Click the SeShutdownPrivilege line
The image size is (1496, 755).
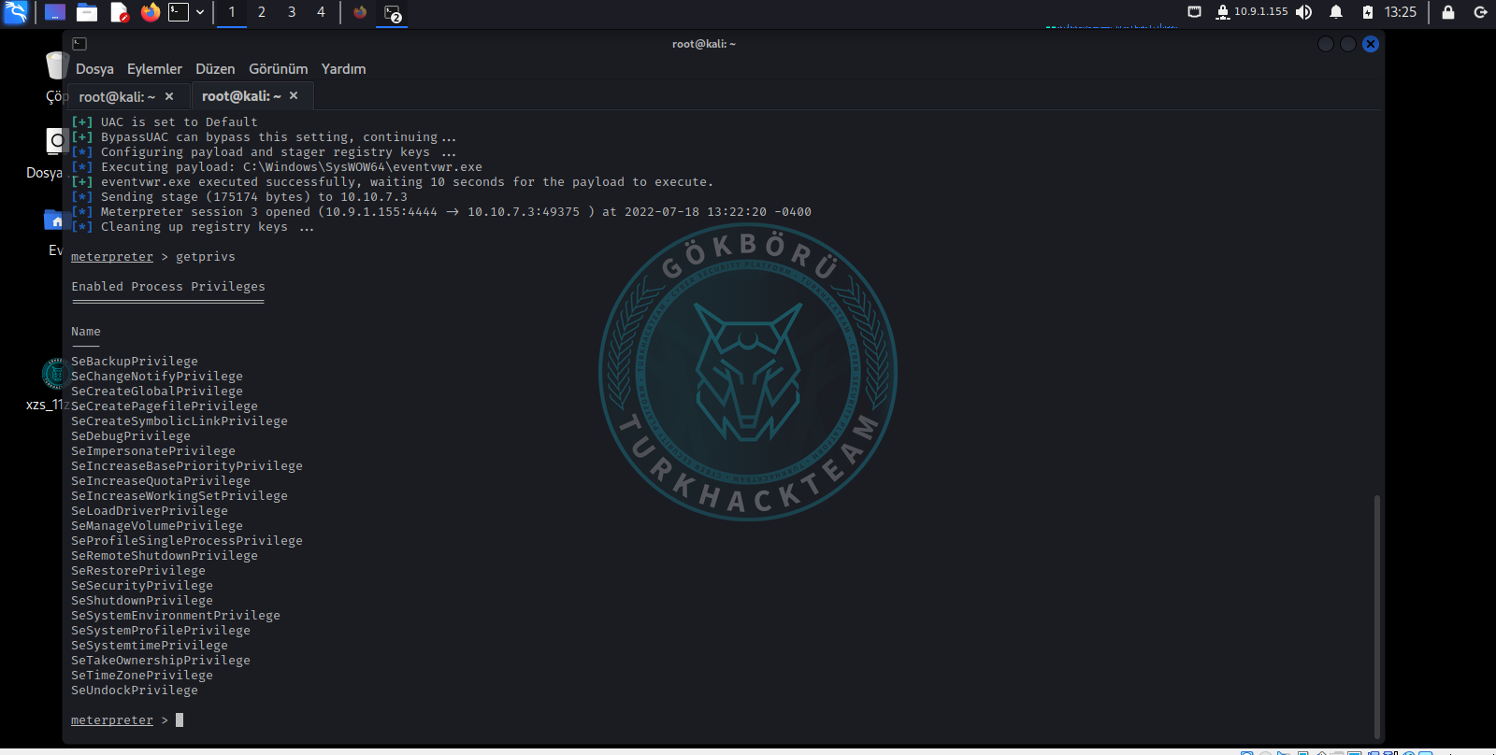click(x=142, y=601)
